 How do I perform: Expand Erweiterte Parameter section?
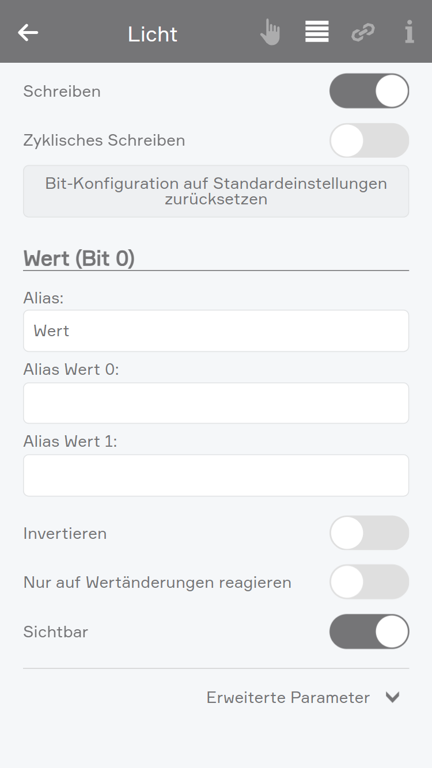288,697
